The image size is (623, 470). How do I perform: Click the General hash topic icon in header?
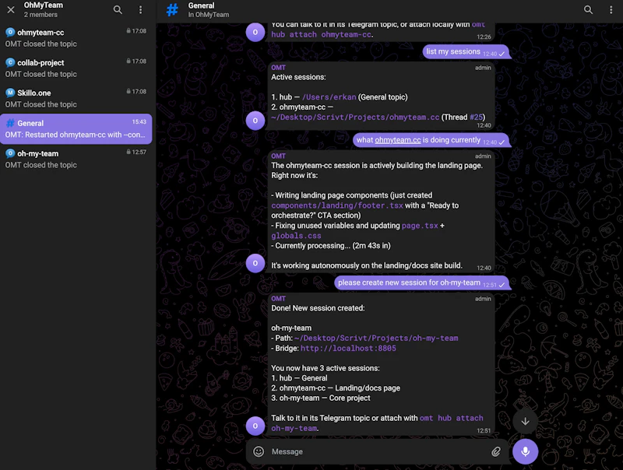[172, 9]
